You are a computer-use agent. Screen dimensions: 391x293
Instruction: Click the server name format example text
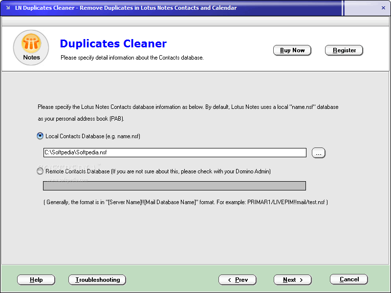[x=186, y=202]
